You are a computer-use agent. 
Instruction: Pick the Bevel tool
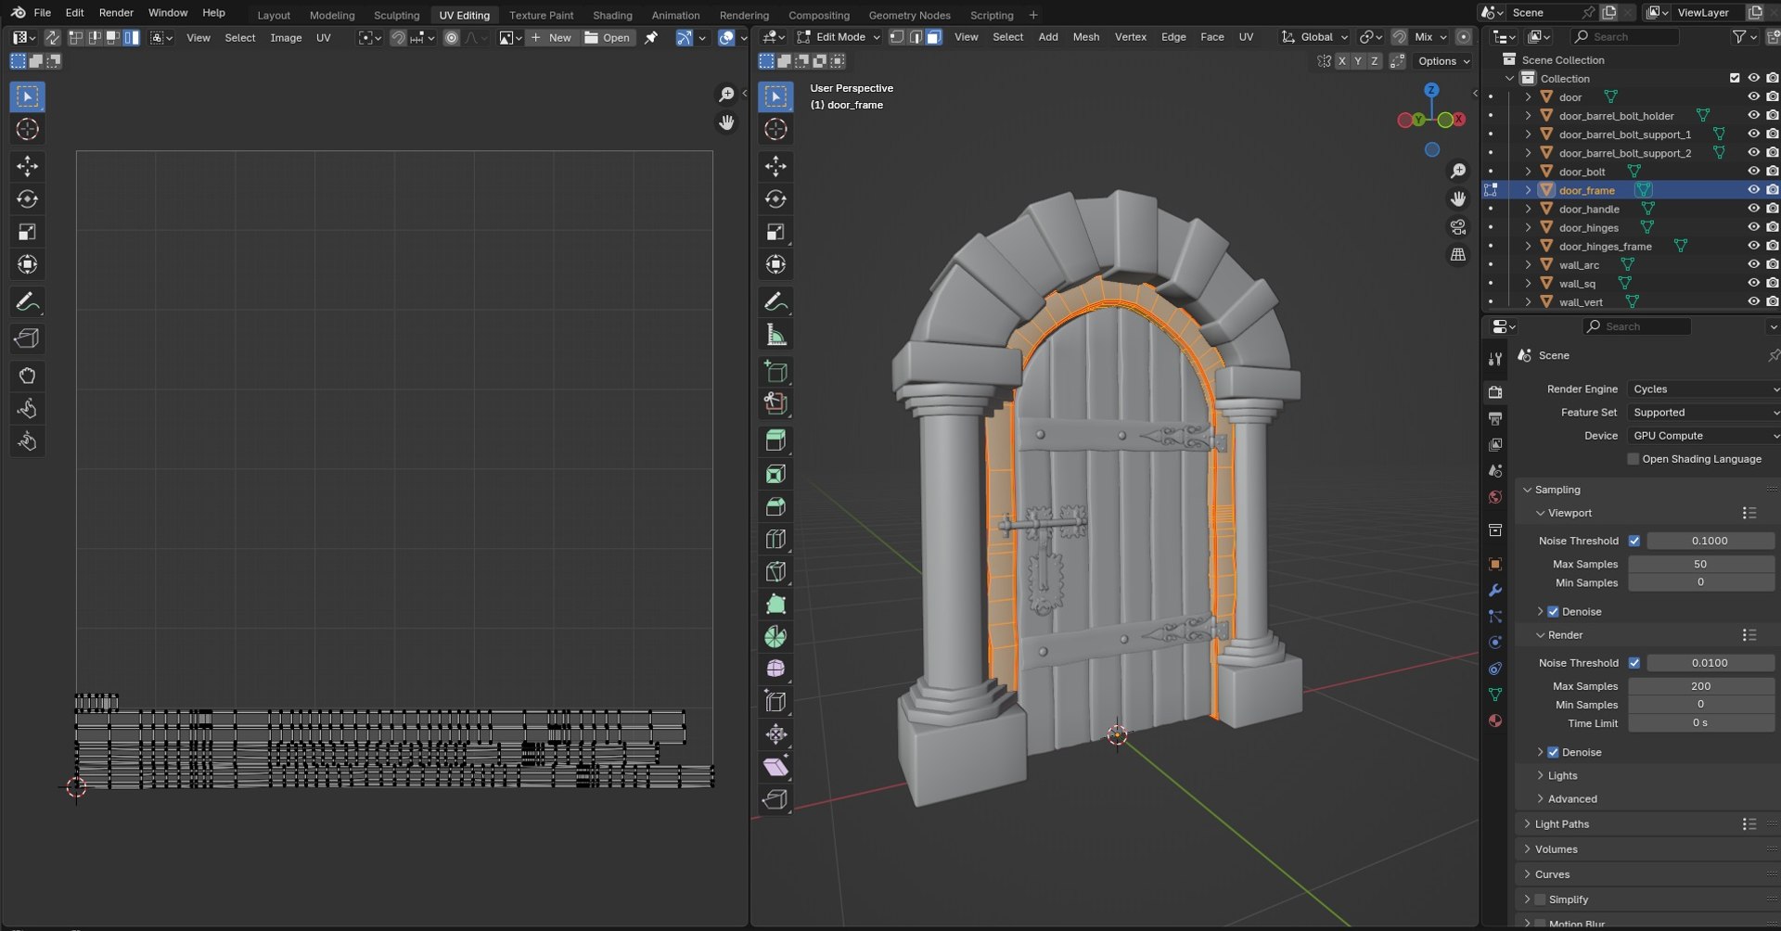pyautogui.click(x=775, y=506)
